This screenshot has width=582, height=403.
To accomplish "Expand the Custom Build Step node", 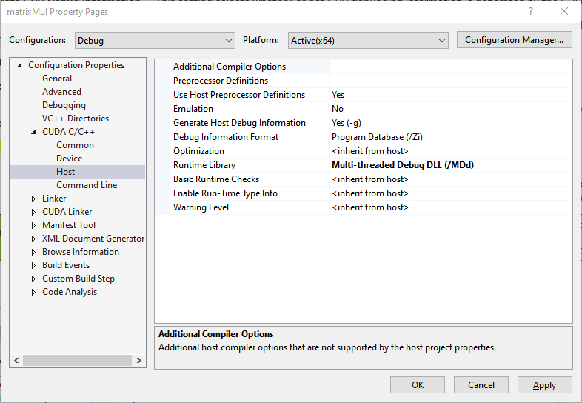I will [x=33, y=279].
